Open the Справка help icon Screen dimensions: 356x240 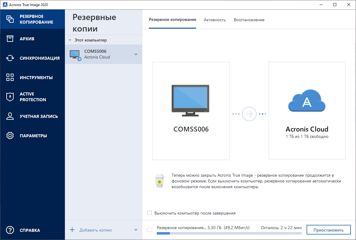point(10,230)
